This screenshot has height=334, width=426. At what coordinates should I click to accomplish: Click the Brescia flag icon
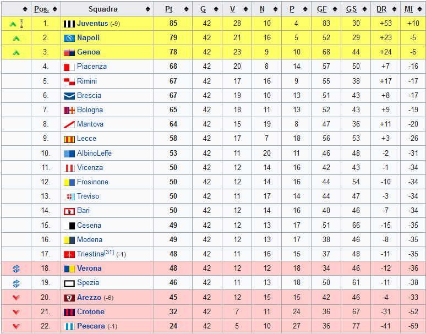(x=69, y=96)
